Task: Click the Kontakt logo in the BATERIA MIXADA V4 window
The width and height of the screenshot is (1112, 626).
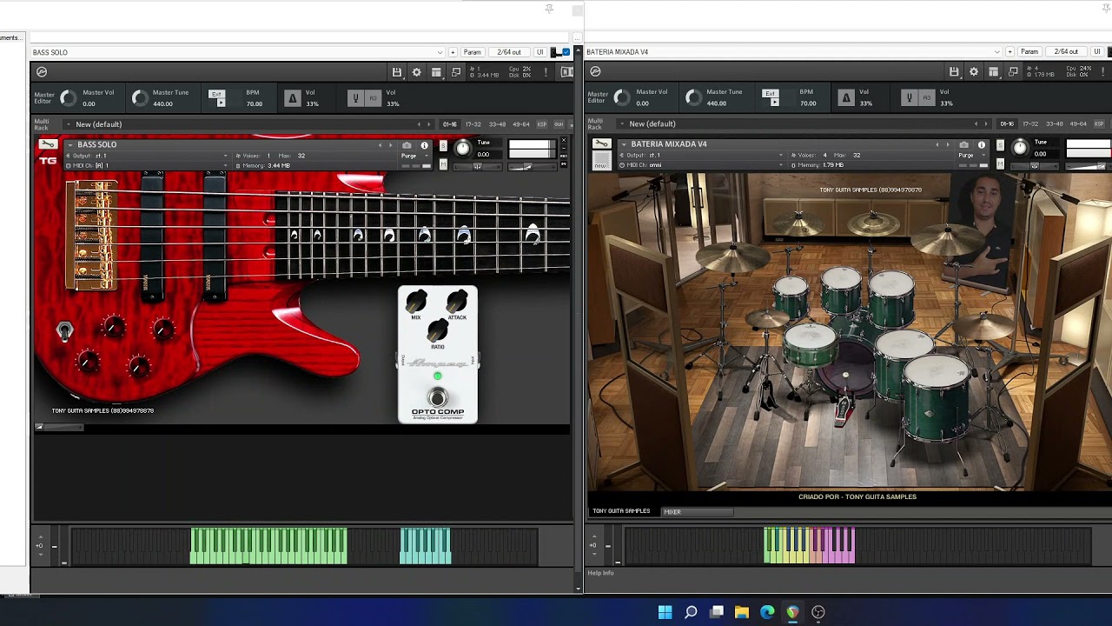Action: (x=595, y=71)
